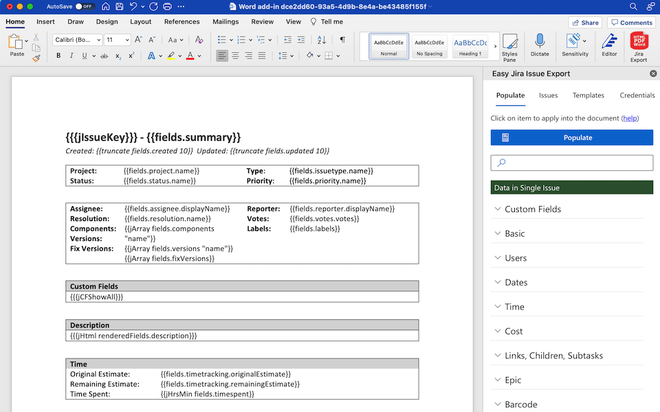Sort text alphabetically
This screenshot has height=412, width=660.
[x=322, y=40]
